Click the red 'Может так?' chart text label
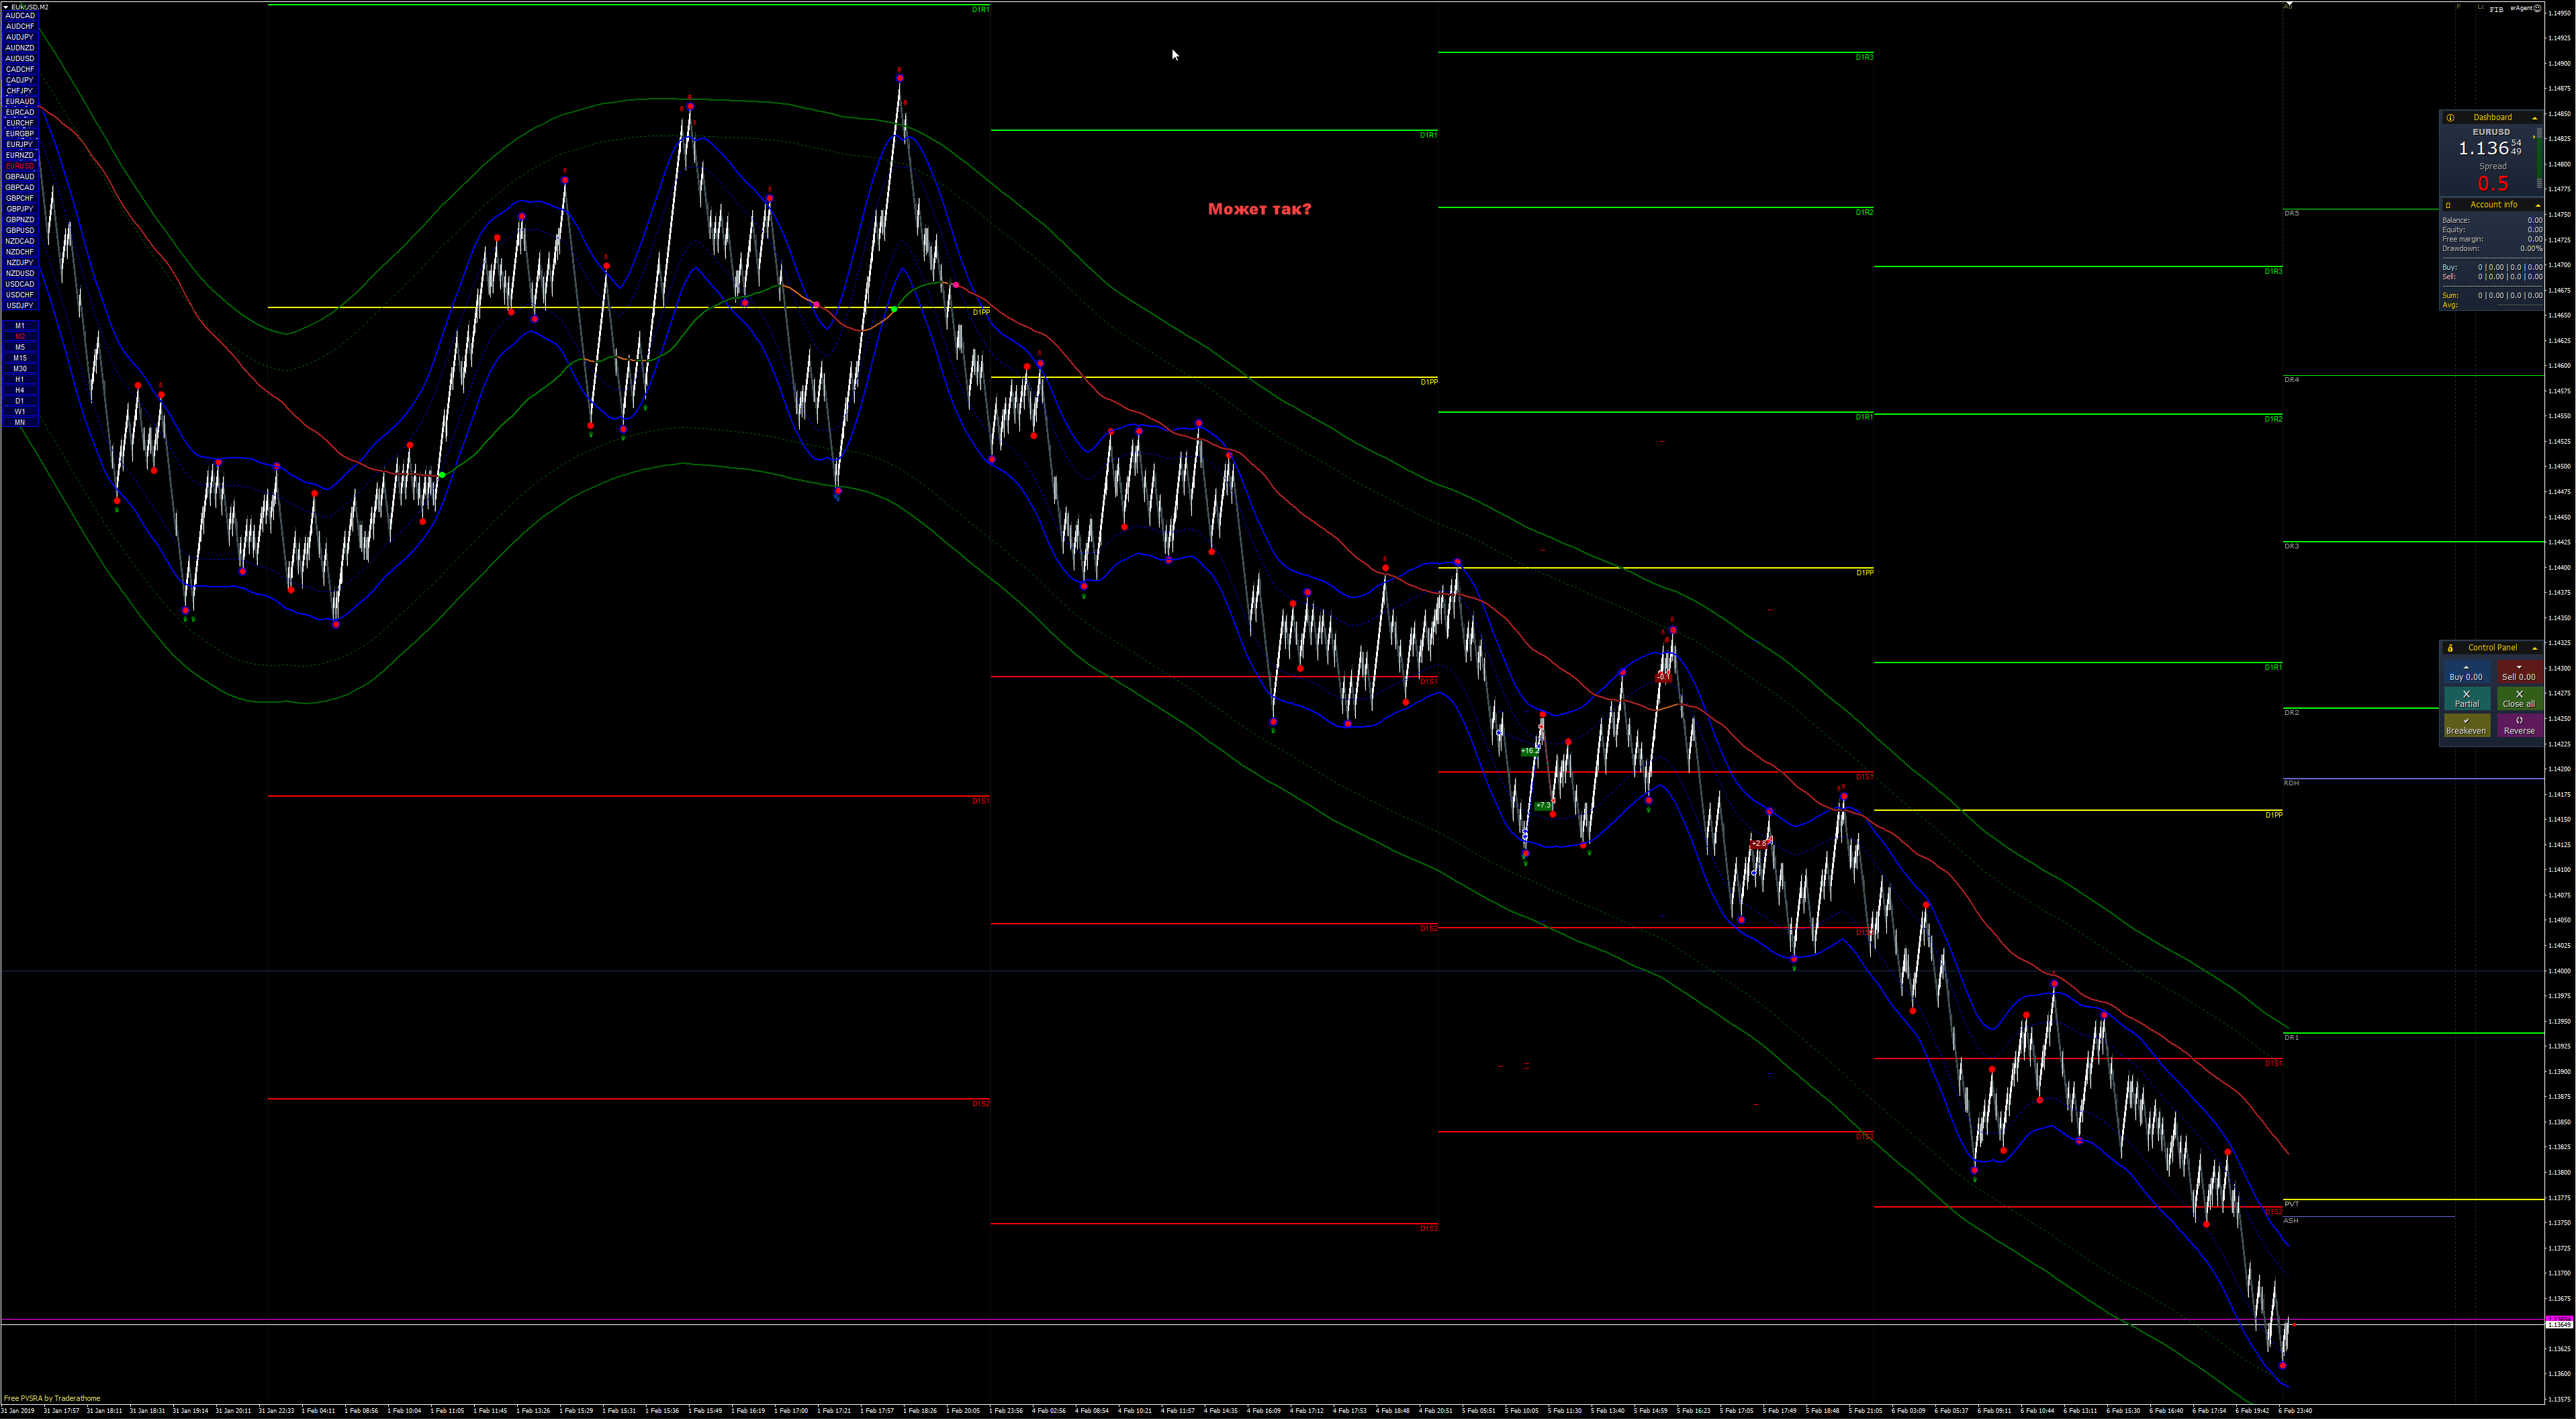 click(x=1259, y=209)
